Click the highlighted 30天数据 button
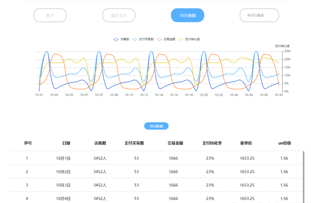 coord(187,15)
